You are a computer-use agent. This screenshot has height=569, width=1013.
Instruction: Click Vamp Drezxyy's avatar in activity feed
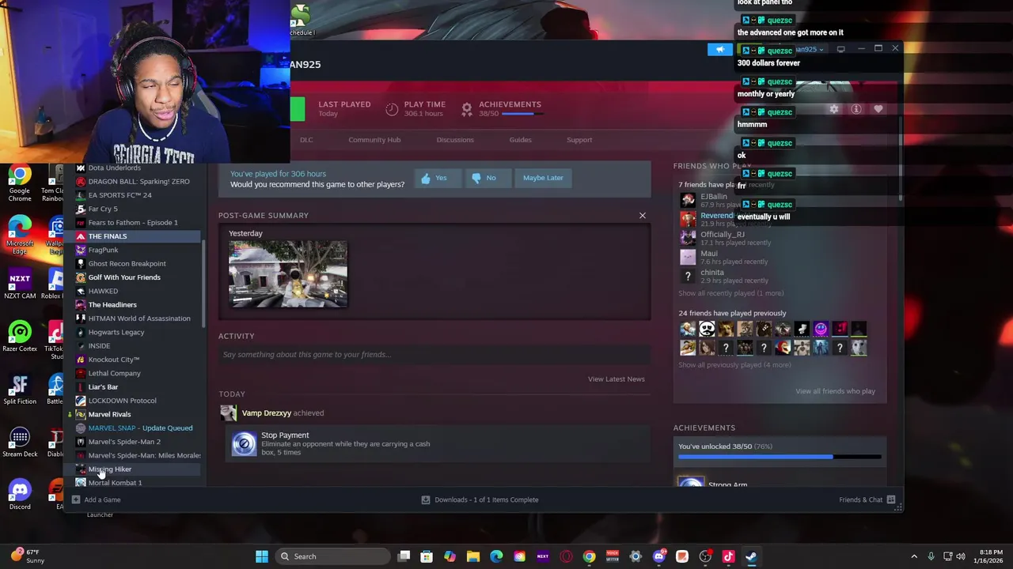click(x=228, y=413)
